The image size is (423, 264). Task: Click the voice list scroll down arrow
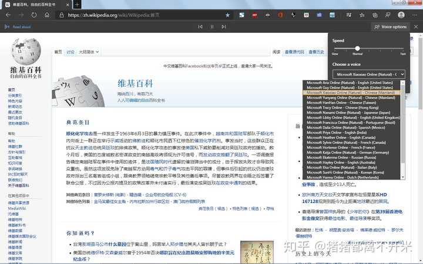403,177
